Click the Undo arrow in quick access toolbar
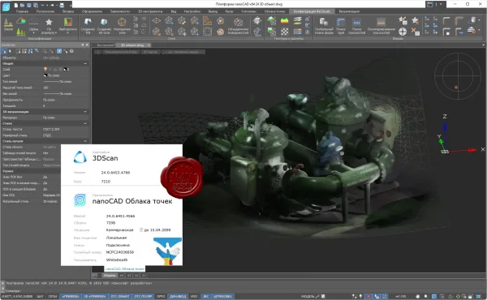487x300 pixels. pyautogui.click(x=43, y=5)
